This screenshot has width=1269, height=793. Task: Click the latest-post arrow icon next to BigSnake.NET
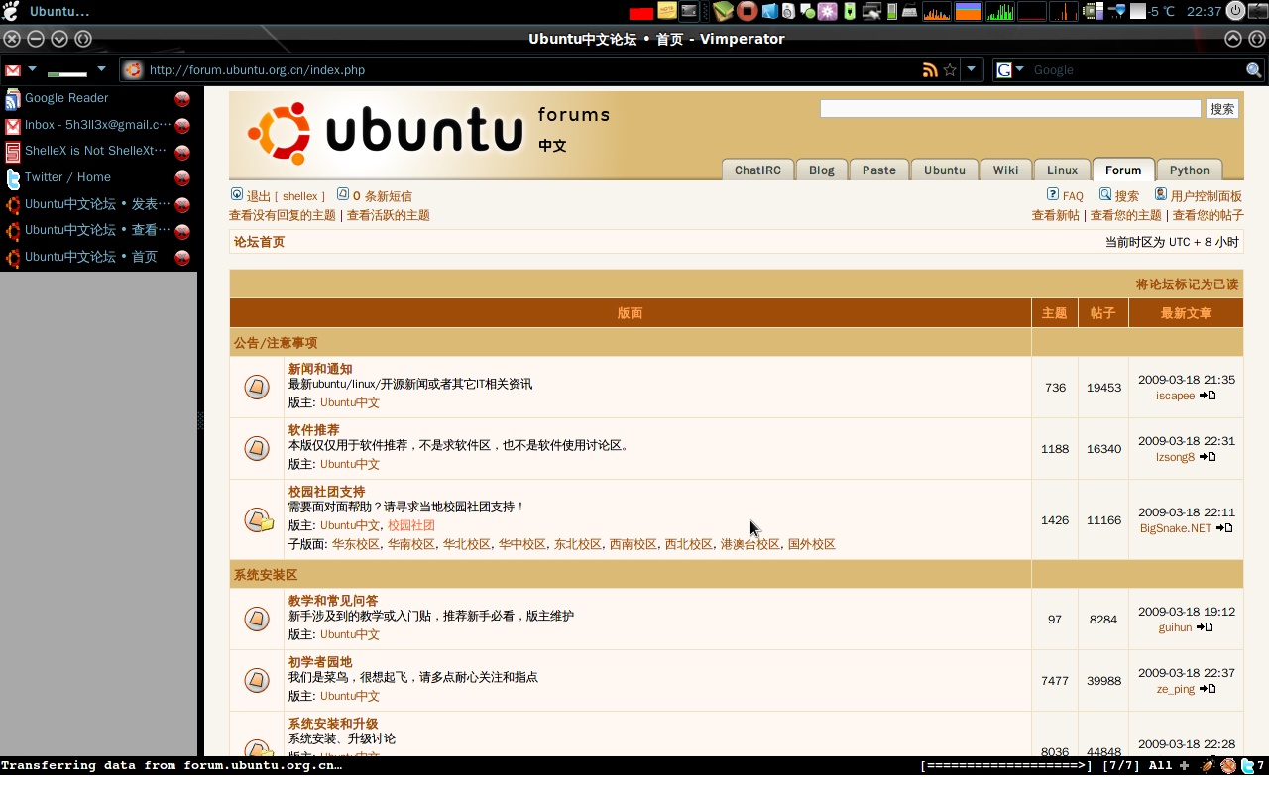click(1224, 528)
